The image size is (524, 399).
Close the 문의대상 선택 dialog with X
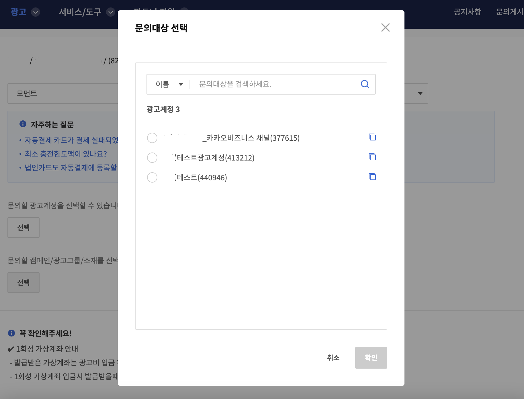[385, 28]
